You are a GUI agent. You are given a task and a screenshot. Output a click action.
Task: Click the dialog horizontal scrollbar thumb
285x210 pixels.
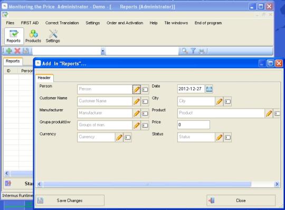point(147,184)
